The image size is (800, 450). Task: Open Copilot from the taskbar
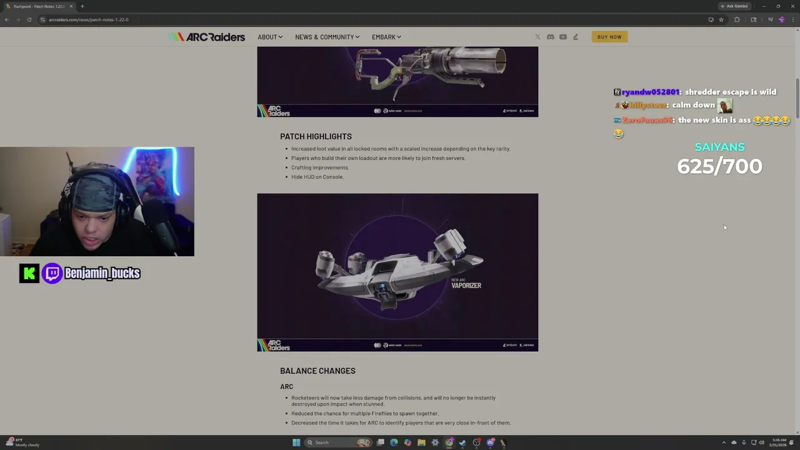tap(407, 442)
